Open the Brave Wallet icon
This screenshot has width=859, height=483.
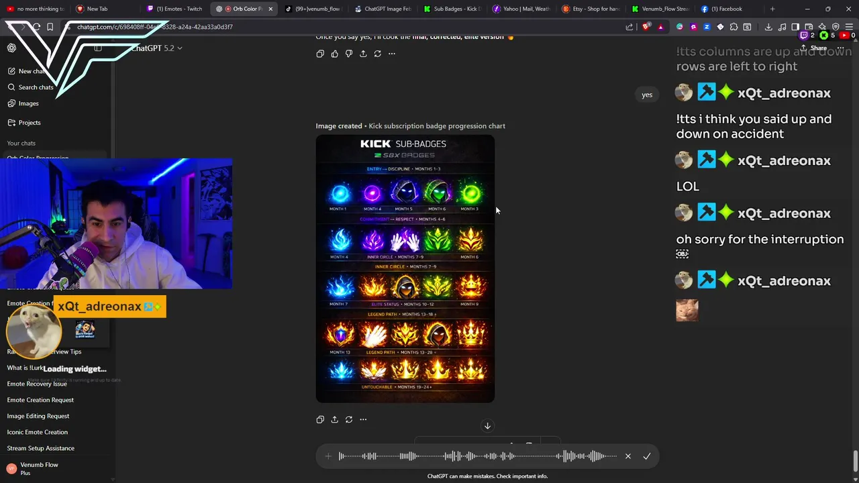pyautogui.click(x=809, y=27)
